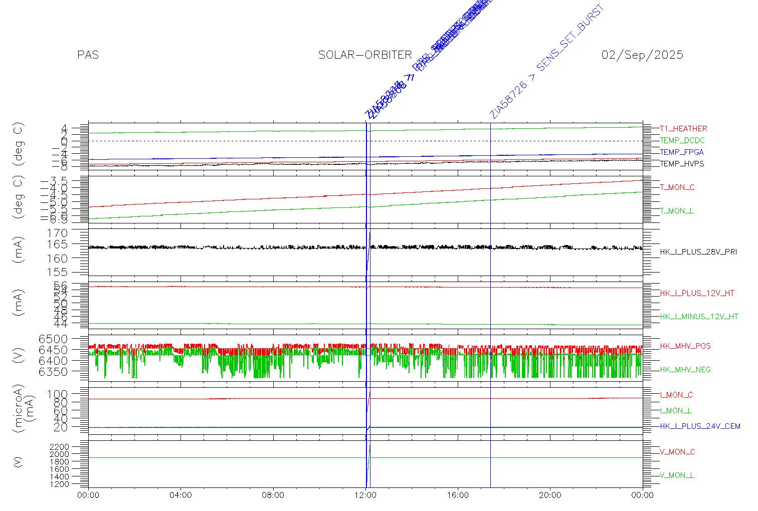Viewport: 758px width, 511px height.
Task: Click the PAS instrument title
Action: (88, 55)
